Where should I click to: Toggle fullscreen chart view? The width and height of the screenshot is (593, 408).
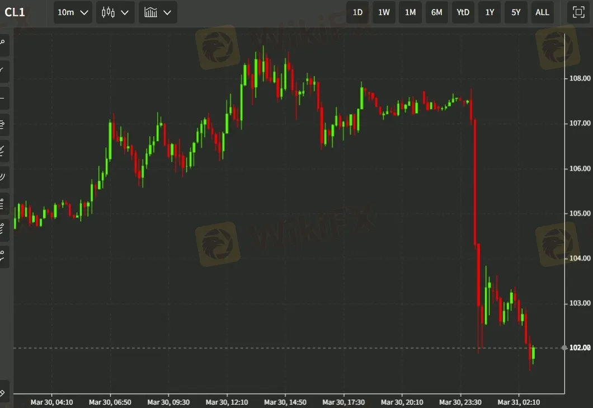[578, 12]
